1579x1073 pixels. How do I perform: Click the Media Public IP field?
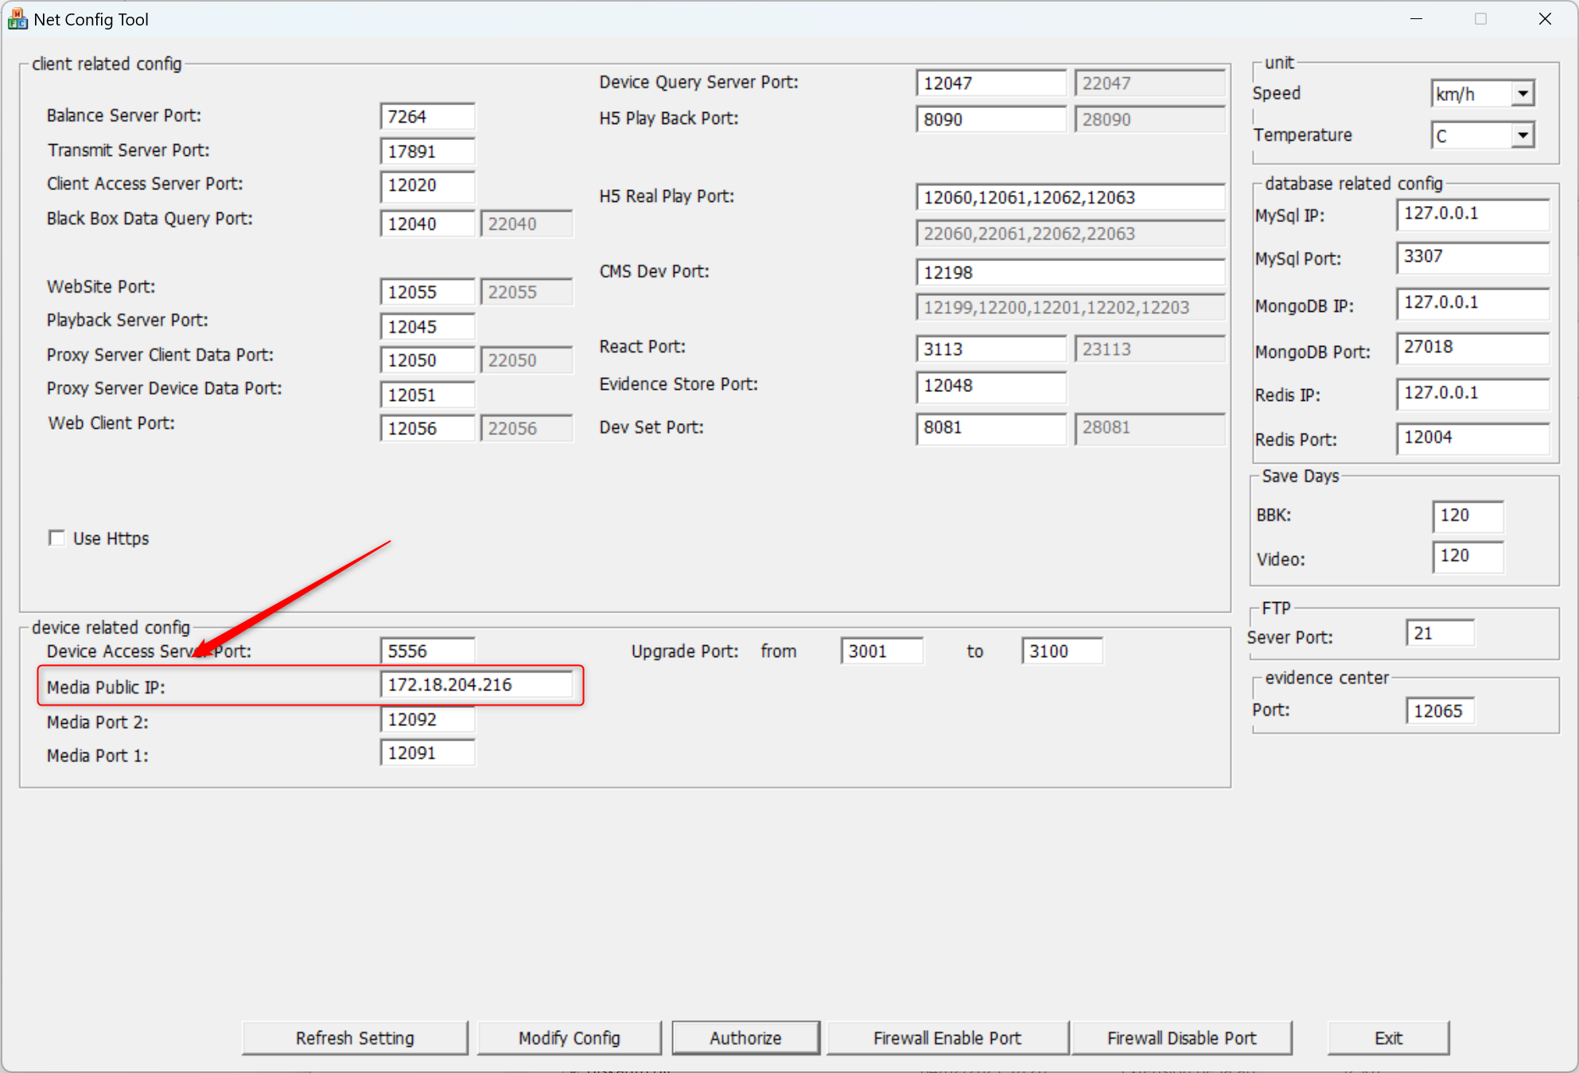pyautogui.click(x=476, y=685)
